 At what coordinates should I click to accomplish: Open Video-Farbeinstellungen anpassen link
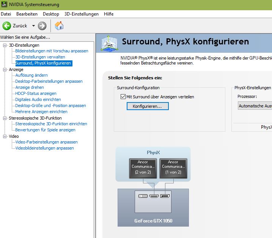coord(47,142)
